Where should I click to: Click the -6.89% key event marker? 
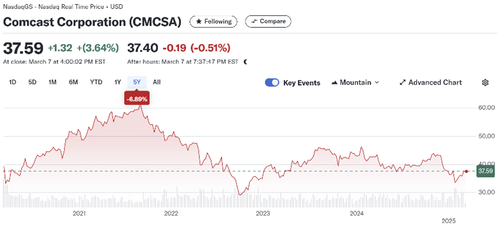coord(136,98)
